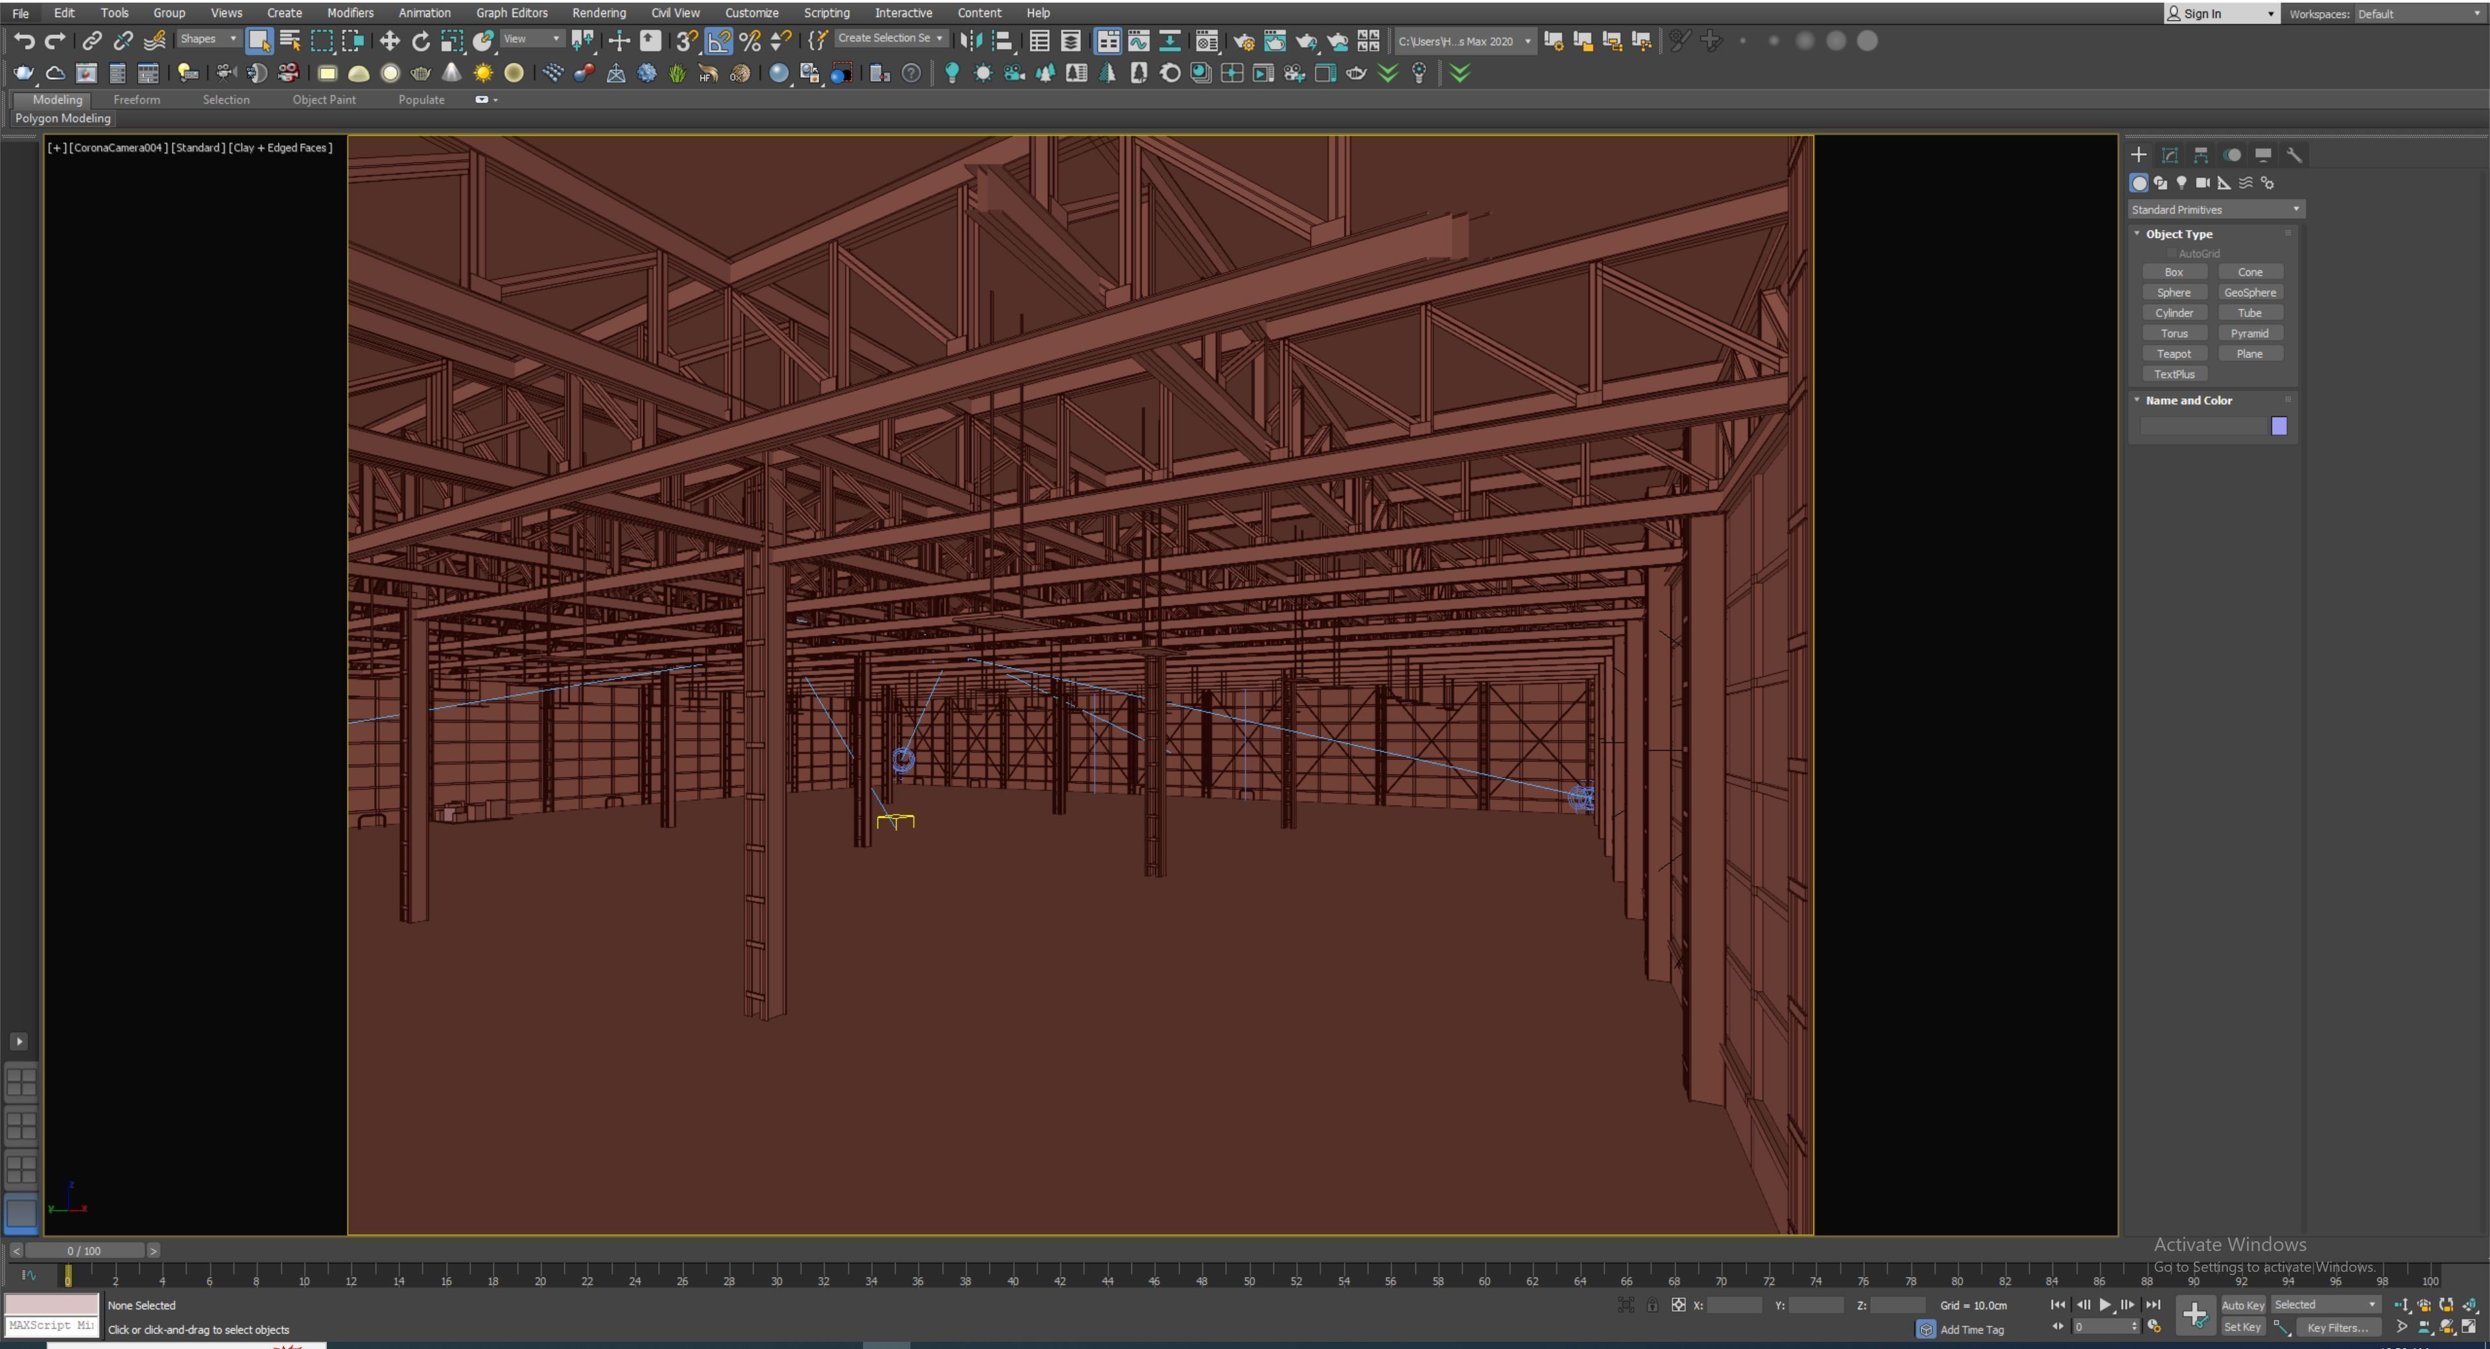Switch to the Object Paint tab
Screen dimensions: 2490x1349
coord(324,100)
